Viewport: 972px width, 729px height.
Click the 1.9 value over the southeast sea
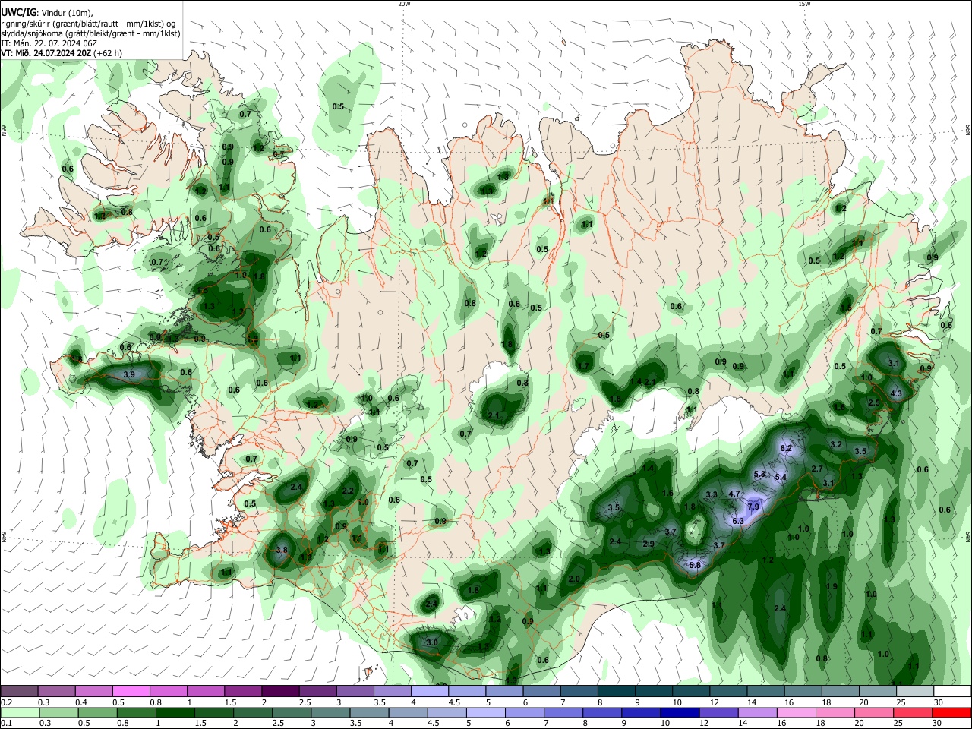pyautogui.click(x=832, y=586)
